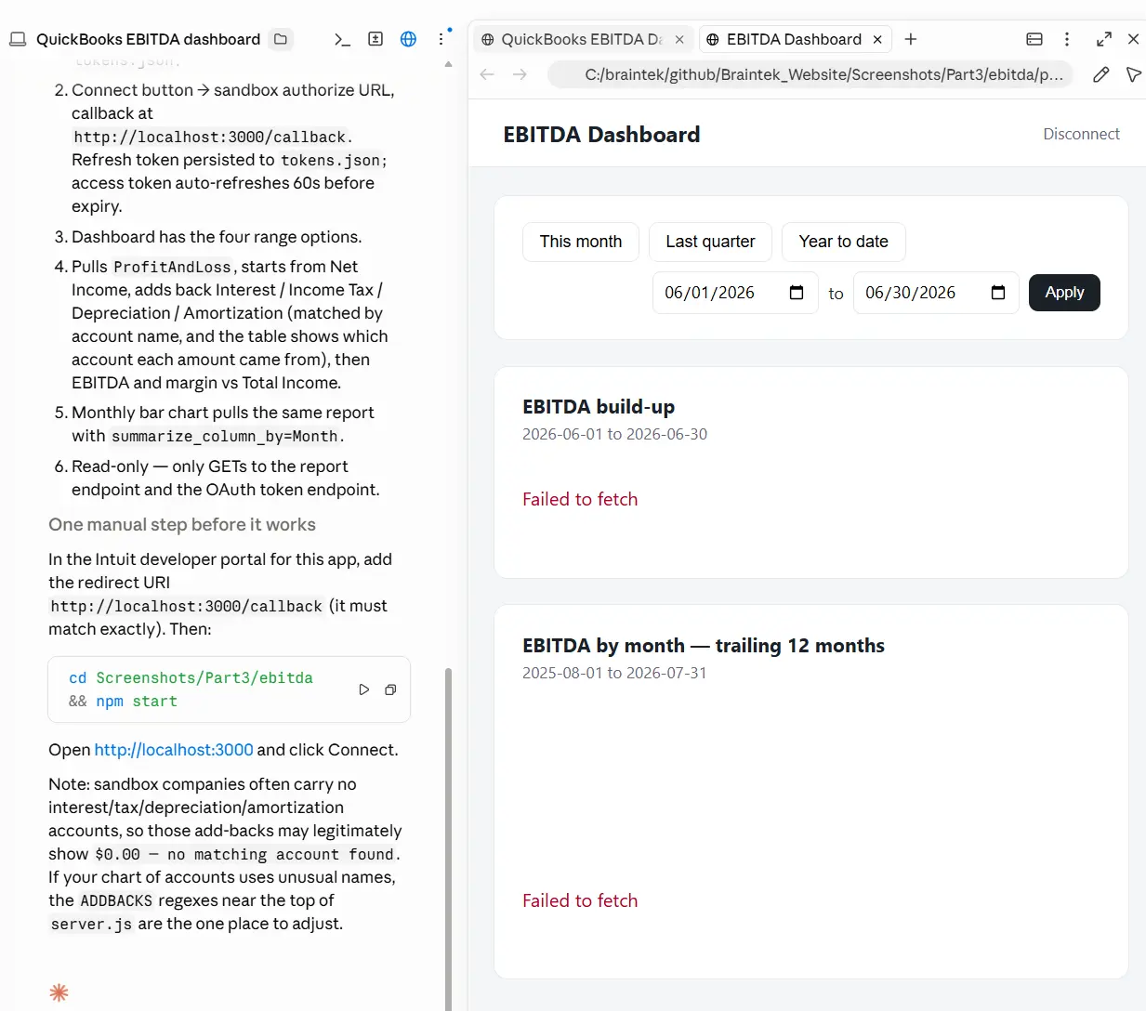Click the EBITDA Dashboard page heading
The width and height of the screenshot is (1146, 1011).
click(x=601, y=135)
